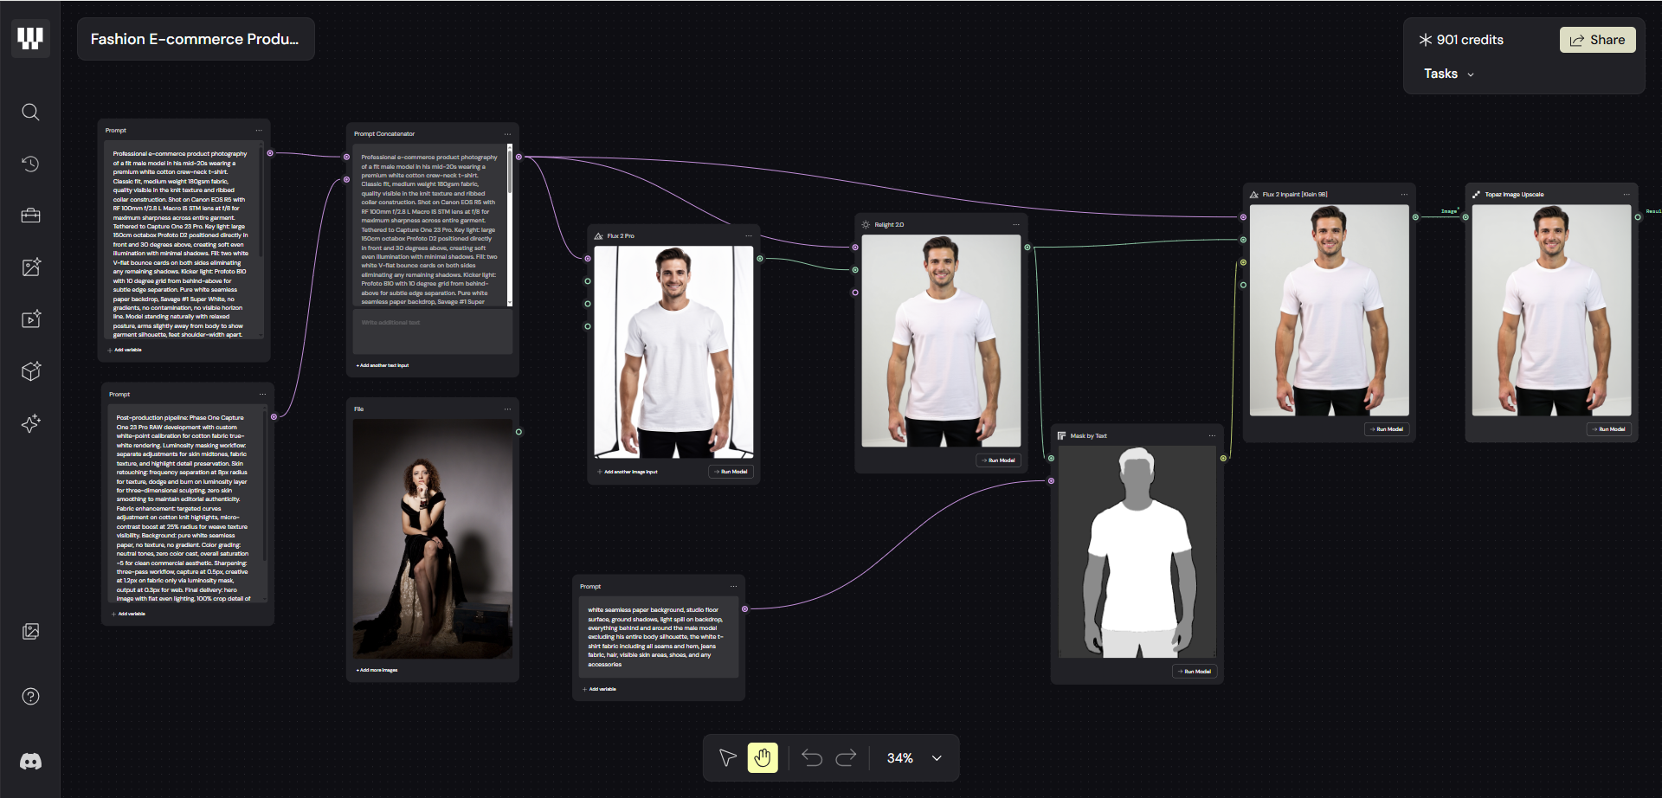Expand the Tasks dropdown
Image resolution: width=1662 pixels, height=798 pixels.
[1448, 74]
